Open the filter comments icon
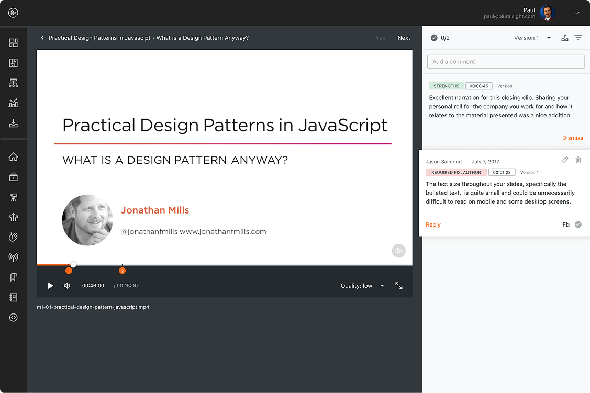 coord(578,38)
